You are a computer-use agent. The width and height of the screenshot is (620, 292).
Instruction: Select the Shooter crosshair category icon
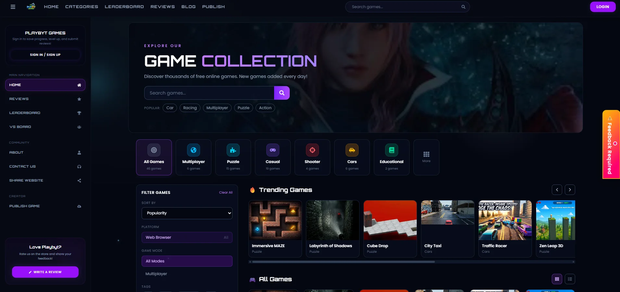tap(312, 150)
